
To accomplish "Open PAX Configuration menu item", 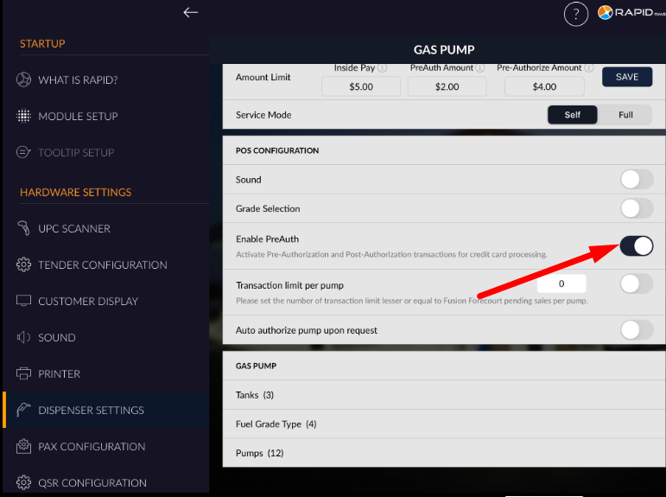I will click(x=91, y=447).
